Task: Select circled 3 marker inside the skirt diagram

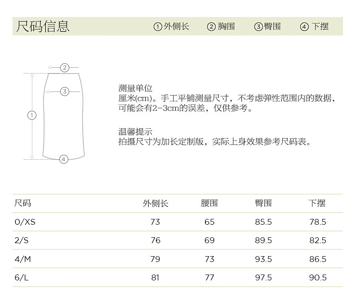Action: point(64,92)
